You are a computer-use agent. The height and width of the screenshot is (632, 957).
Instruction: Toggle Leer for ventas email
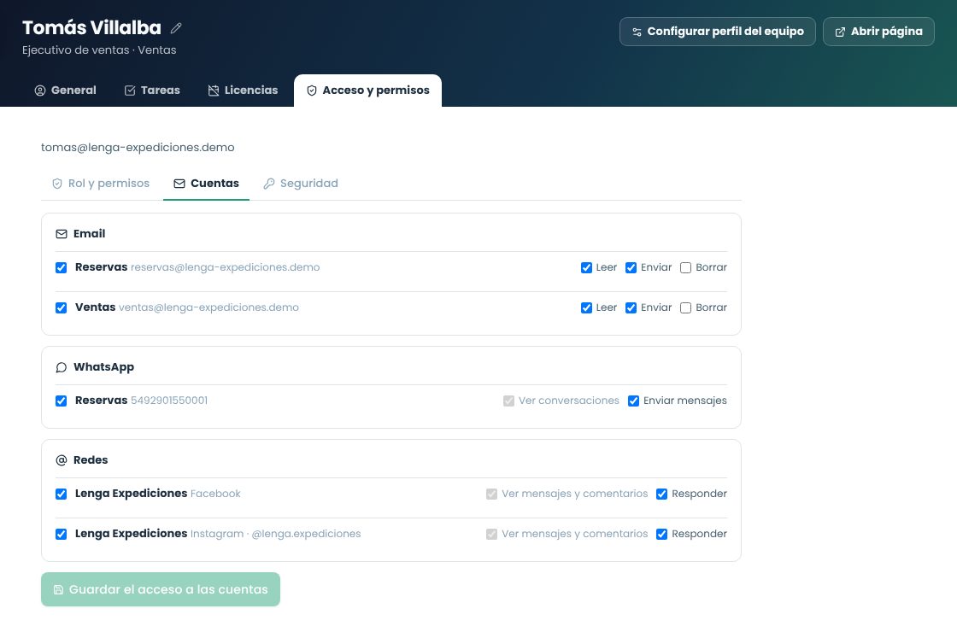point(586,308)
